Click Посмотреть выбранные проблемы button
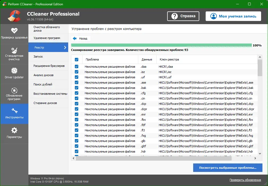This screenshot has height=186, width=268. coord(228,168)
